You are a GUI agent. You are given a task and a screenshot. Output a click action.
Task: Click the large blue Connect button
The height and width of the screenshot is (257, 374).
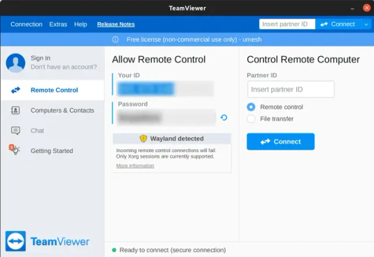tap(280, 142)
